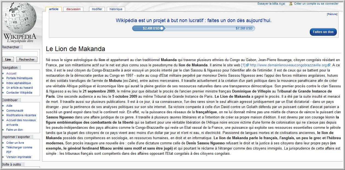Open Contacter Wikipédia link

[x=19, y=93]
